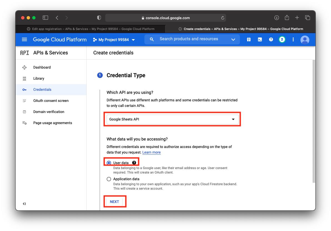Open a new Safari tab
Screen dimensions: 331x231
point(297,18)
